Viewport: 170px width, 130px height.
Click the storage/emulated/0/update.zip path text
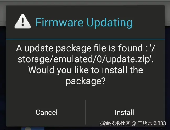(x=86, y=59)
